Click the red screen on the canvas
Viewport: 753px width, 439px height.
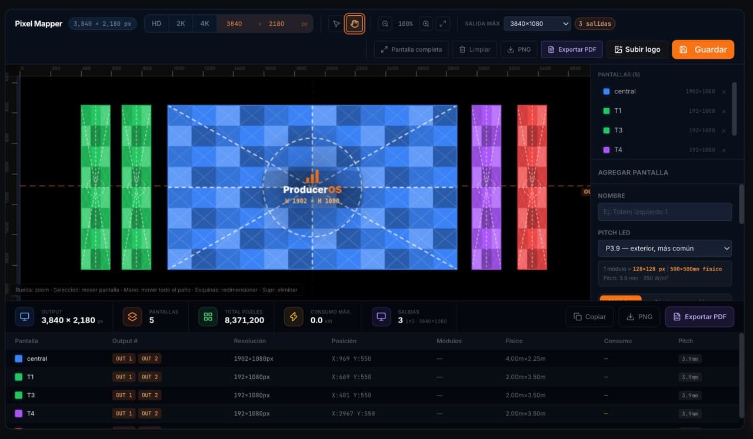point(532,187)
